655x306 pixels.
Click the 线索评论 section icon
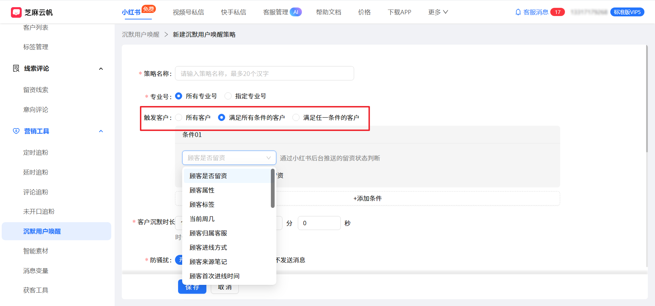pos(16,68)
